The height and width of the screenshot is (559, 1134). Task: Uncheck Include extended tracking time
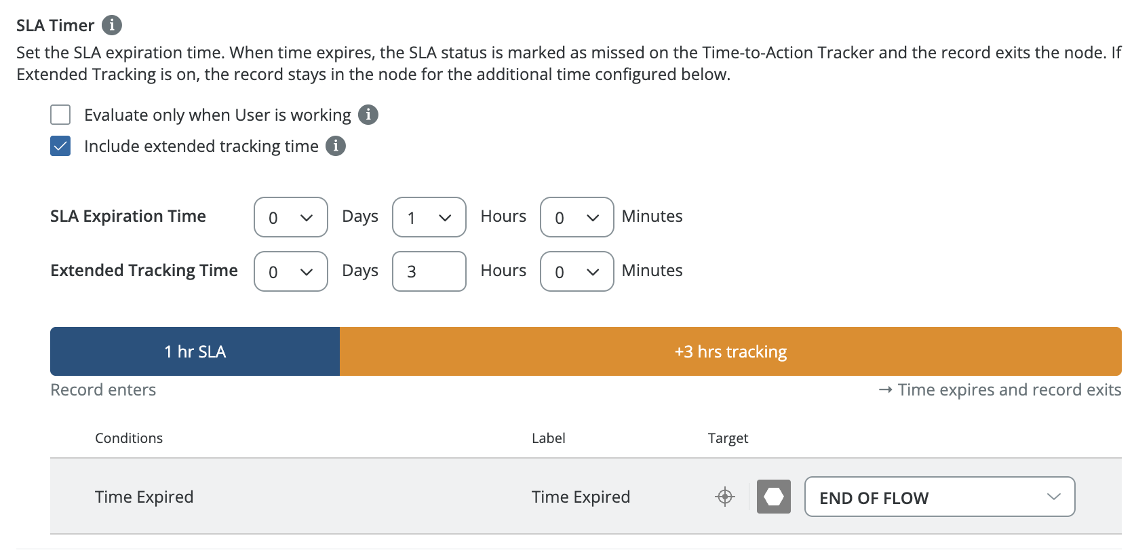(x=60, y=146)
